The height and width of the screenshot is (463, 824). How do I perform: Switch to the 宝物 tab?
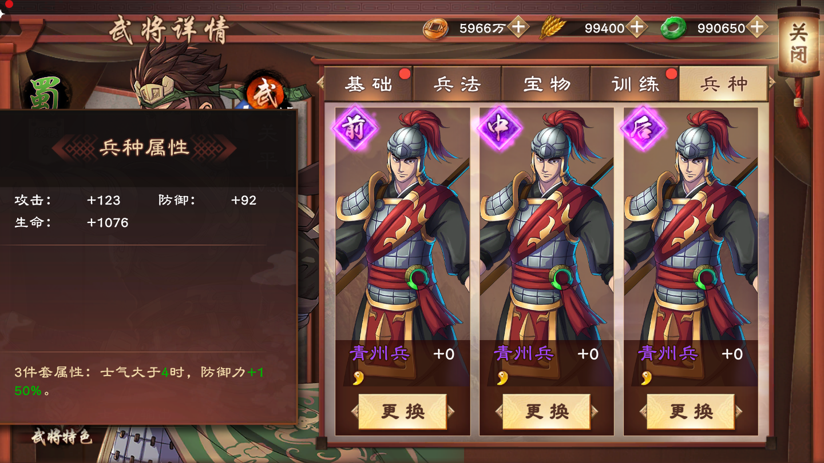coord(546,85)
